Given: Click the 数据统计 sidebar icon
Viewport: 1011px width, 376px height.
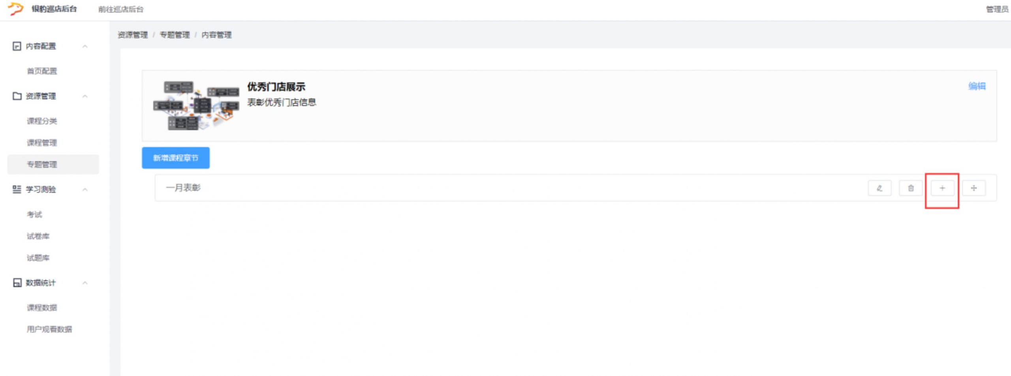Looking at the screenshot, I should pos(17,283).
